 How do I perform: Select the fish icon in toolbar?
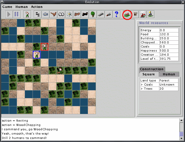(x=46, y=14)
